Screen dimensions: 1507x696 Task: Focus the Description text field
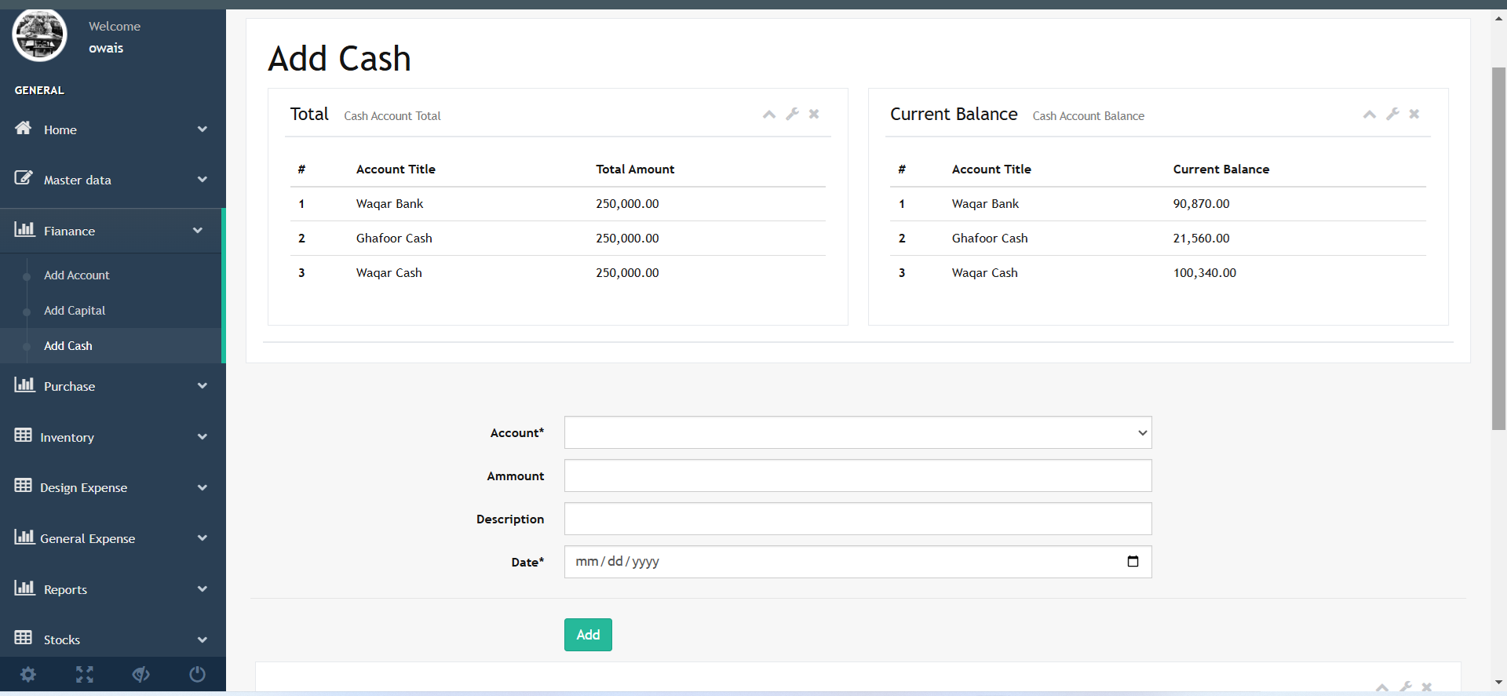(857, 519)
